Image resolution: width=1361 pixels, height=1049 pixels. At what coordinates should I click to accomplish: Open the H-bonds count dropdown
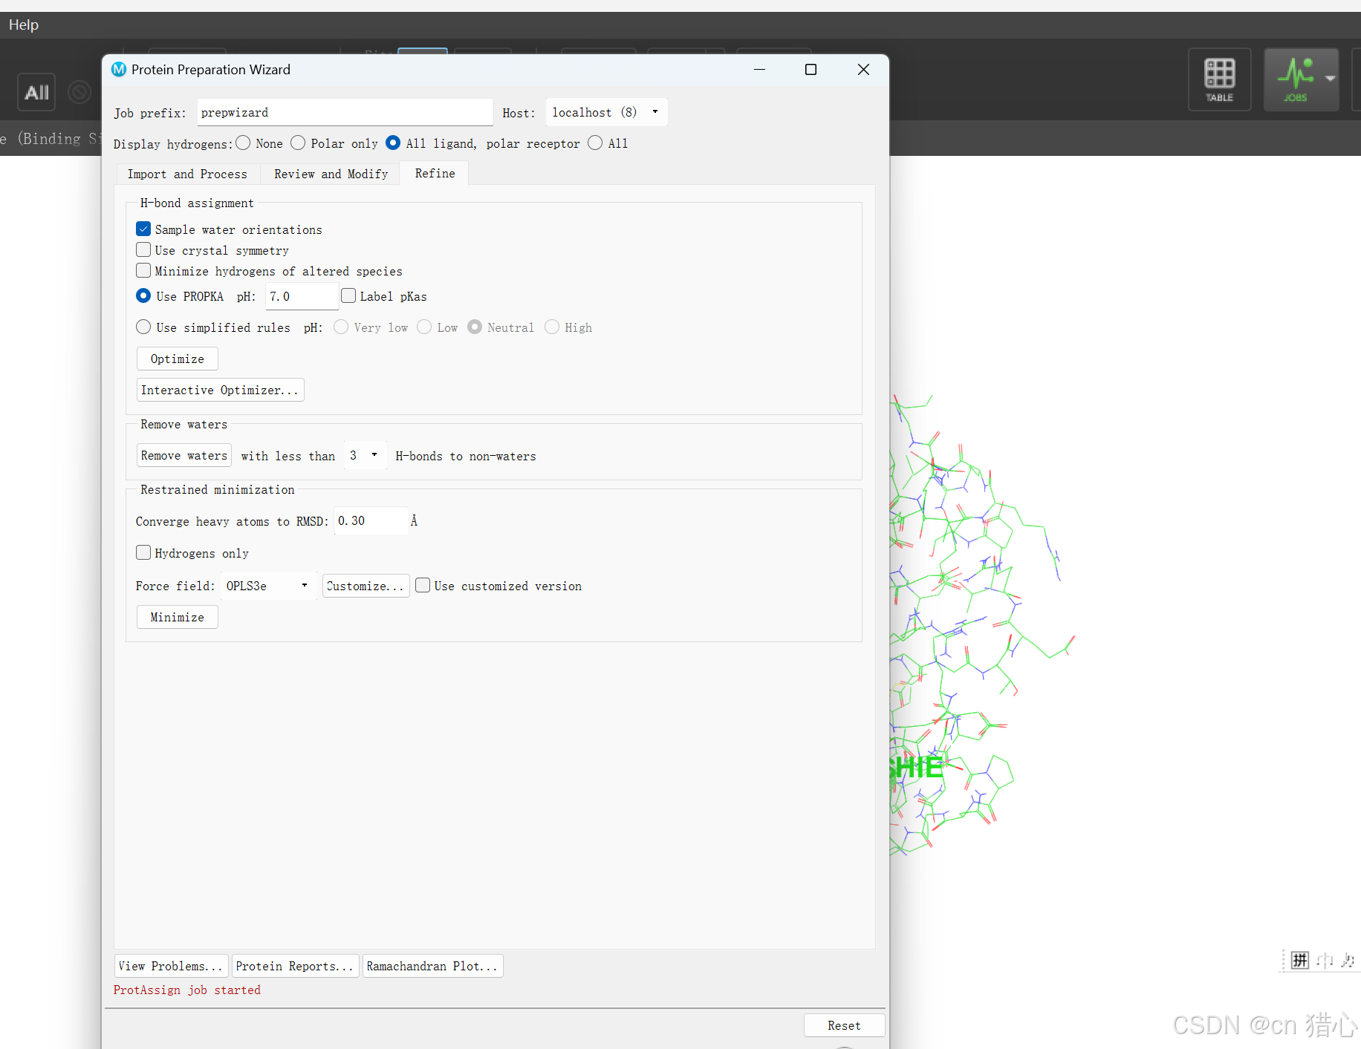(x=364, y=455)
